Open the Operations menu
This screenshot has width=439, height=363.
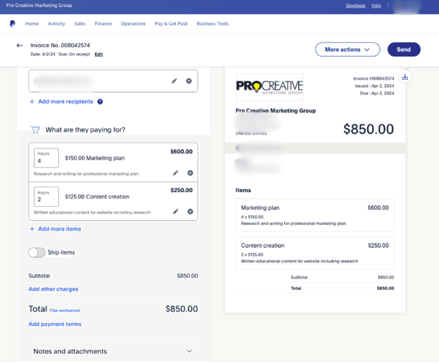tap(133, 24)
